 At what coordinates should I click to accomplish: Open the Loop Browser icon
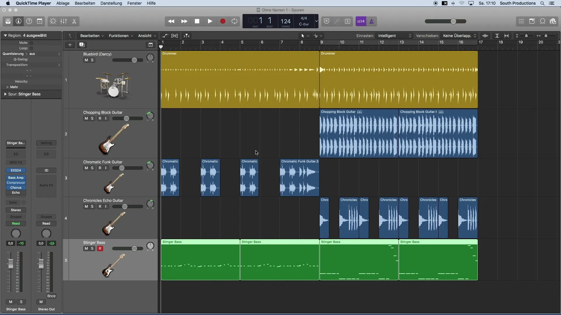click(543, 21)
